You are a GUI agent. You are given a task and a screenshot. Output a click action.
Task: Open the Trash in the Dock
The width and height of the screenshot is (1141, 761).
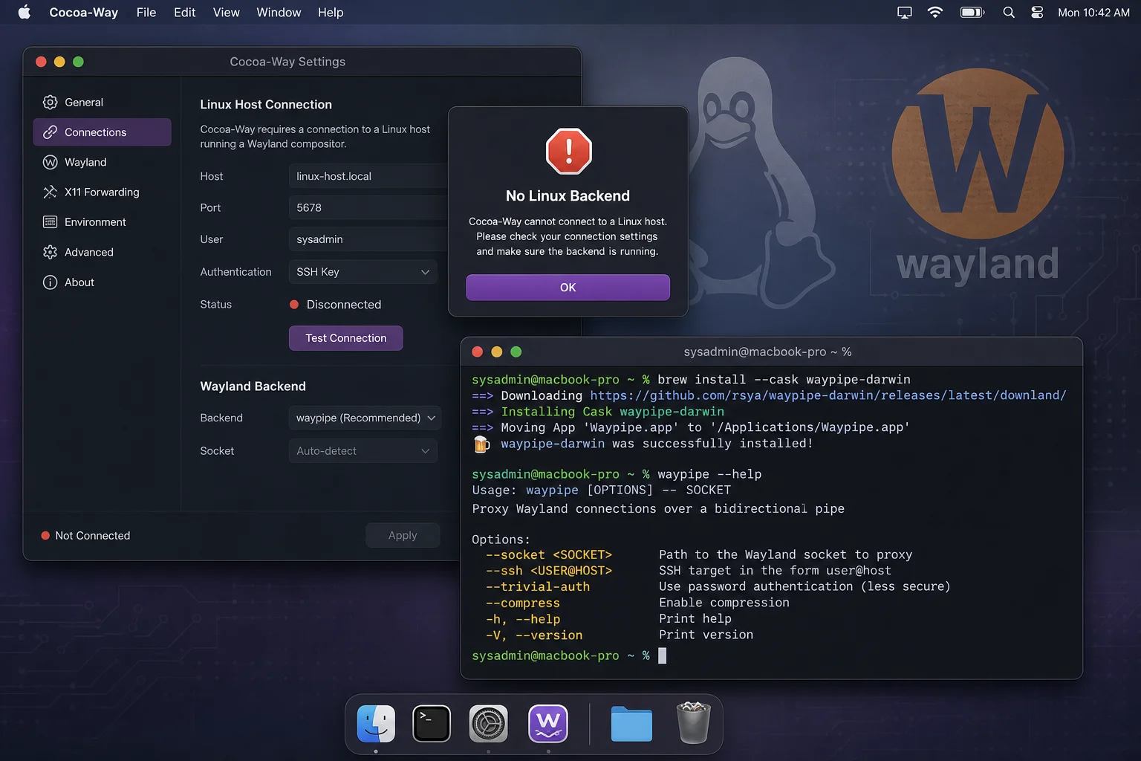point(693,722)
